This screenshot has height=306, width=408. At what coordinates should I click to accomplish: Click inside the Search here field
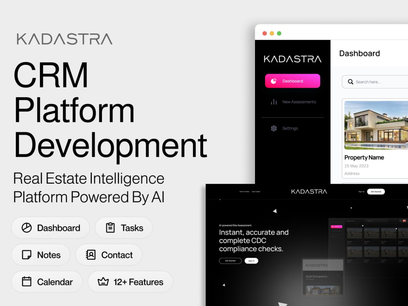[x=371, y=82]
